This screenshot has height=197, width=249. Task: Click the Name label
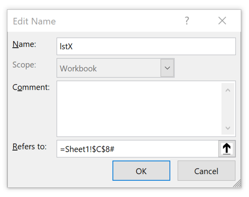click(25, 45)
